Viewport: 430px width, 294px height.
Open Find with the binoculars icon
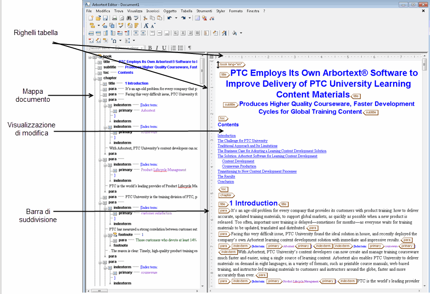click(129, 18)
